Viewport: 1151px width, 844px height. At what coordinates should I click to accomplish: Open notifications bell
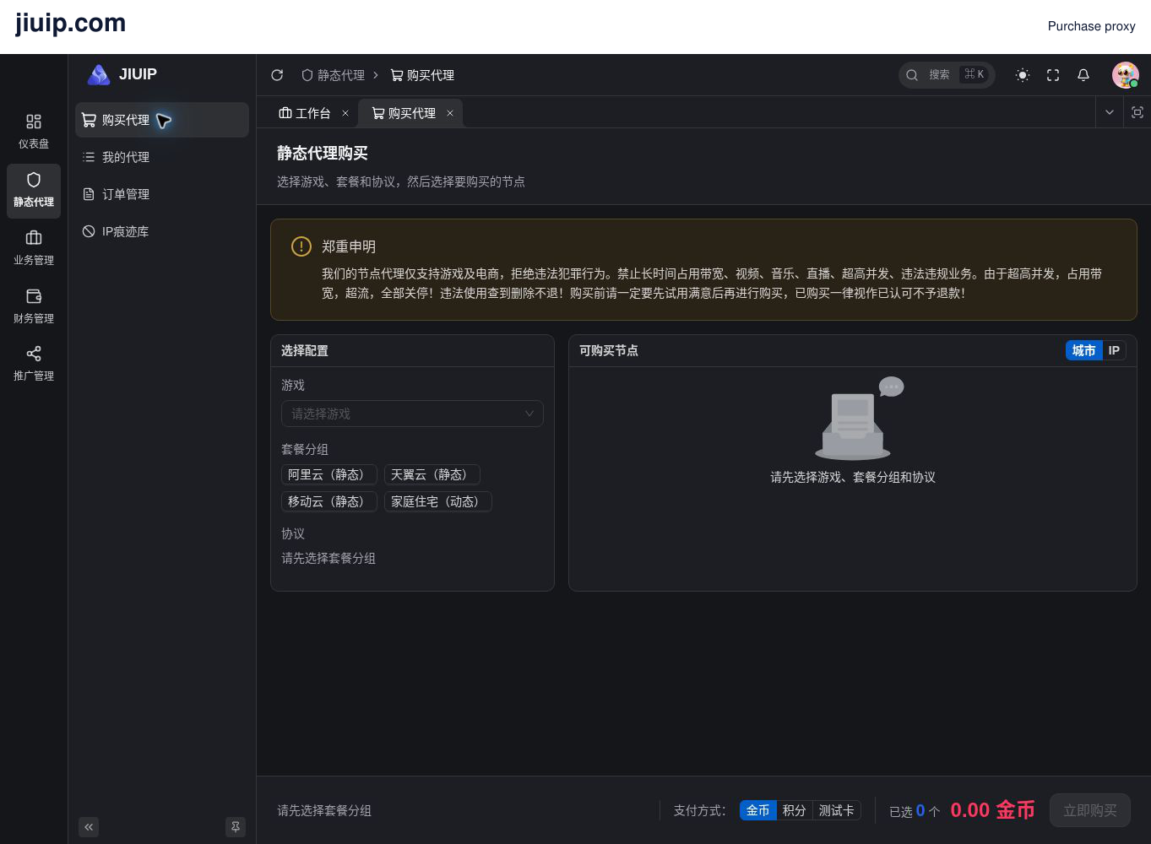(1083, 75)
